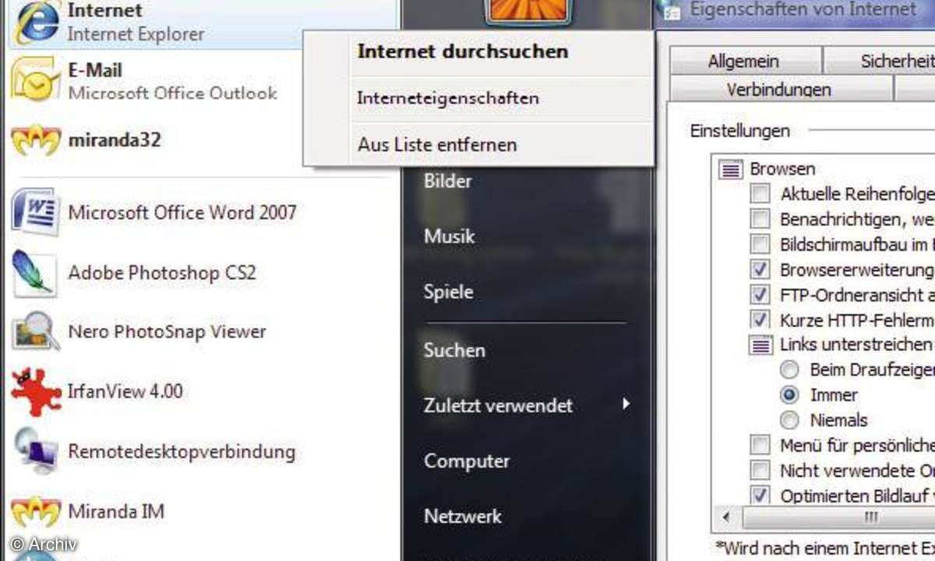Click the Nero PhotoSnap Viewer label
This screenshot has height=561, width=935.
coord(167,332)
